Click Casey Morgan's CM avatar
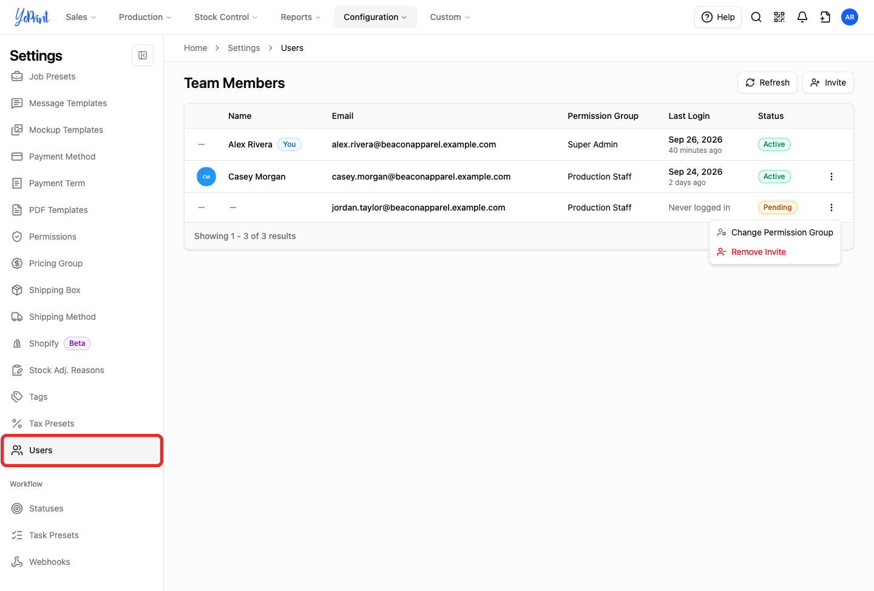The width and height of the screenshot is (874, 591). click(x=206, y=177)
